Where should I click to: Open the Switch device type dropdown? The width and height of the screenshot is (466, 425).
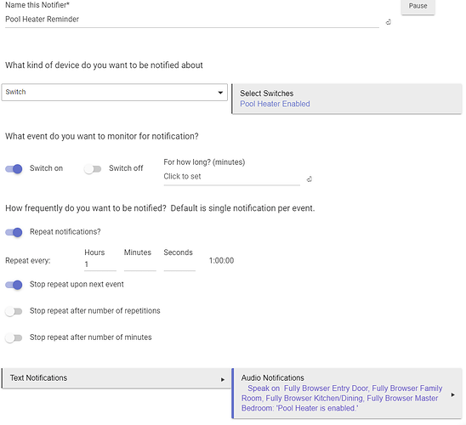point(115,92)
